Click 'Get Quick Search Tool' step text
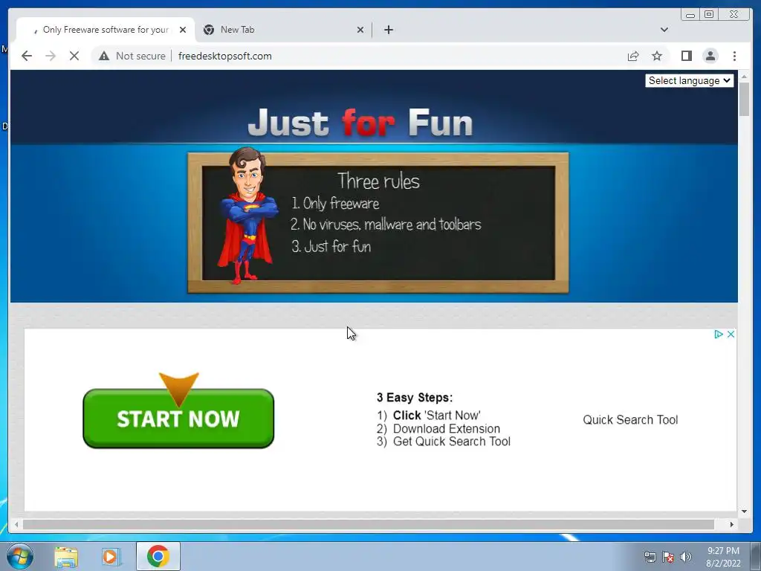Screen dimensions: 761x571 451,442
